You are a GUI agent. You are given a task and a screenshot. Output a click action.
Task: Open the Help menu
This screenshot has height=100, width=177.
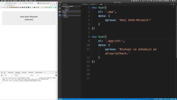click(x=35, y=1)
